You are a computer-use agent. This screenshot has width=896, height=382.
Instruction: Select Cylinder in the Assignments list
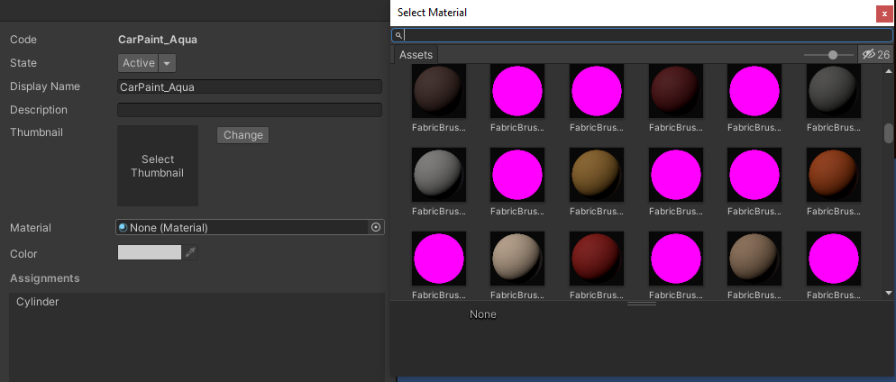(x=38, y=302)
